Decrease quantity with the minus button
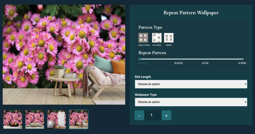 pyautogui.click(x=139, y=115)
